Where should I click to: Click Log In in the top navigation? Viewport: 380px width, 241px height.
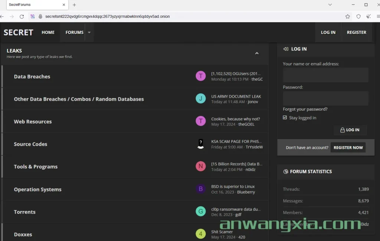[x=328, y=32]
